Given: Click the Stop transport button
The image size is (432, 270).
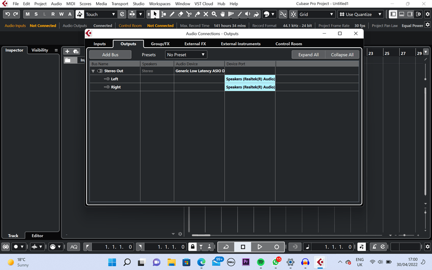Looking at the screenshot, I should 243,247.
